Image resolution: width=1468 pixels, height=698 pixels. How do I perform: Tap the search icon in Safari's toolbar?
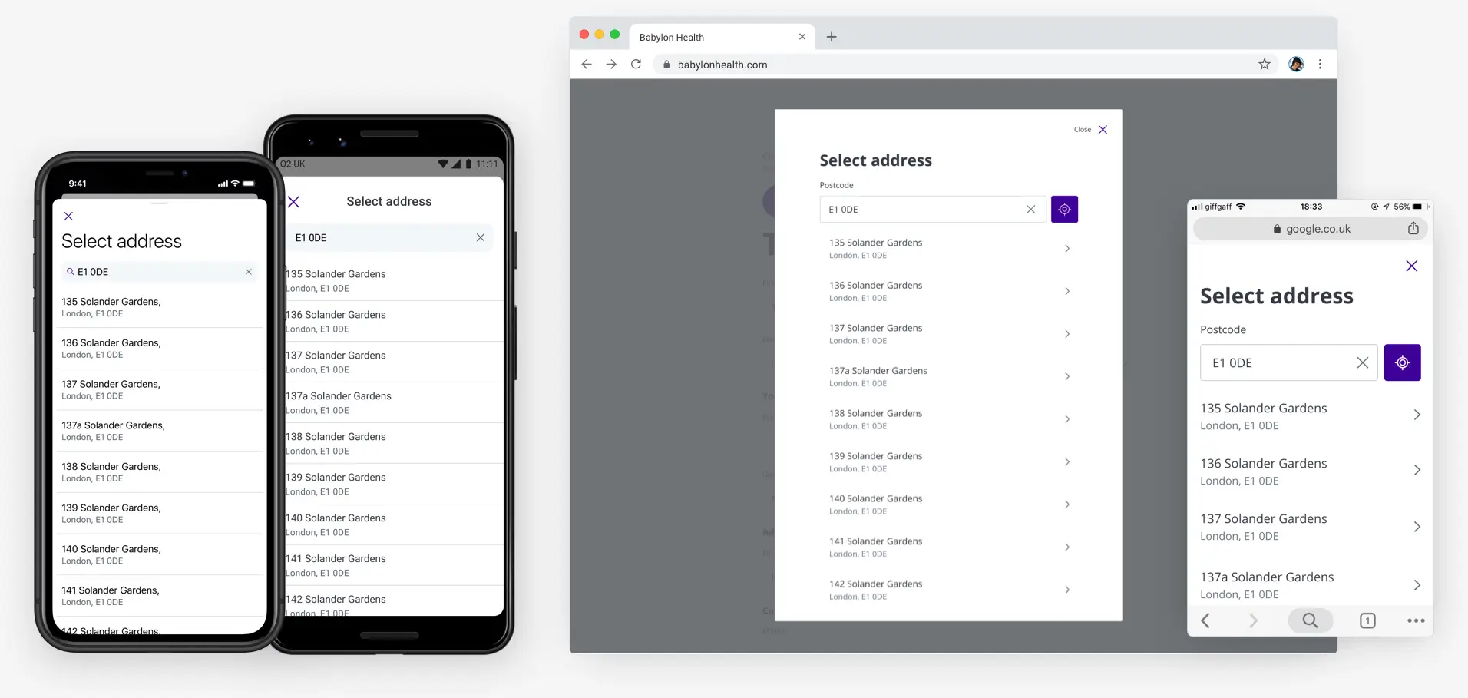click(1311, 620)
